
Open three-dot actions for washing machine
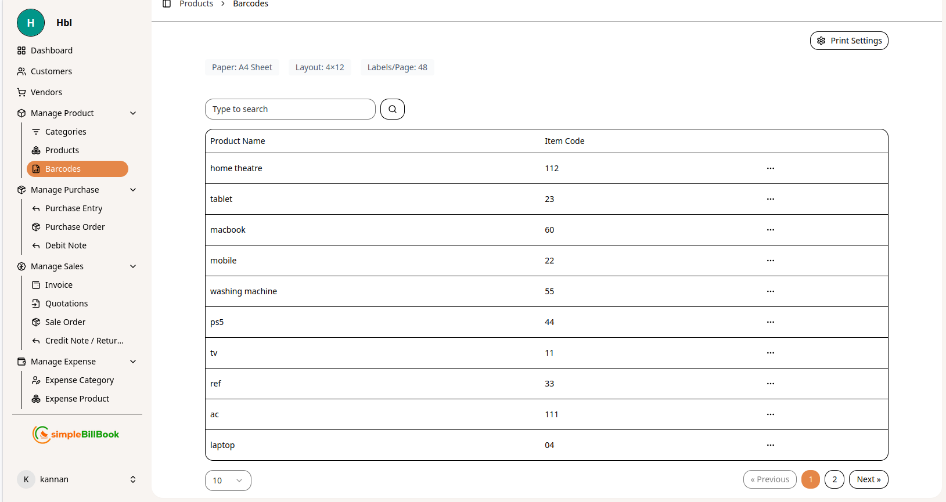(770, 291)
